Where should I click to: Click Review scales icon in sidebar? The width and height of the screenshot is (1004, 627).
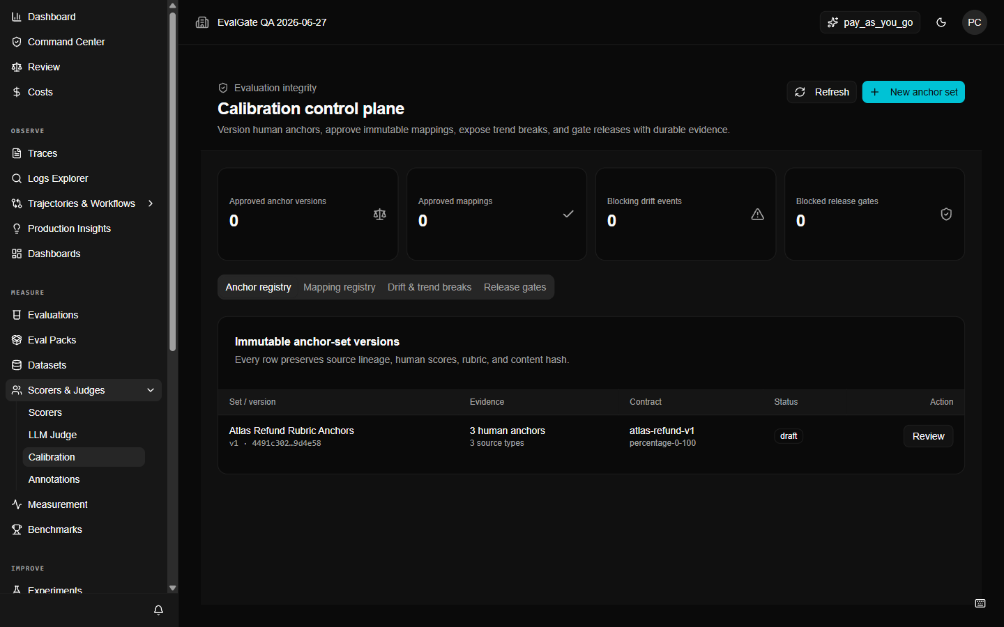tap(17, 67)
